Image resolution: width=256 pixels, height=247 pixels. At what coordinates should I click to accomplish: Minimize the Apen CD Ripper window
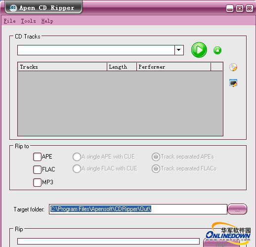(x=230, y=8)
